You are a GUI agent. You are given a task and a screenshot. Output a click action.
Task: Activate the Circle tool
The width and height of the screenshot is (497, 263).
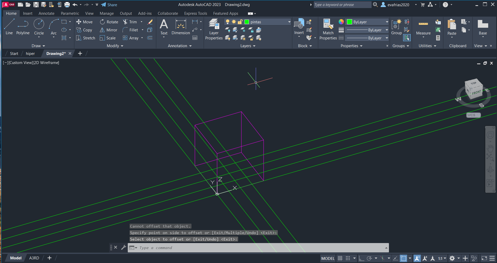tap(39, 27)
